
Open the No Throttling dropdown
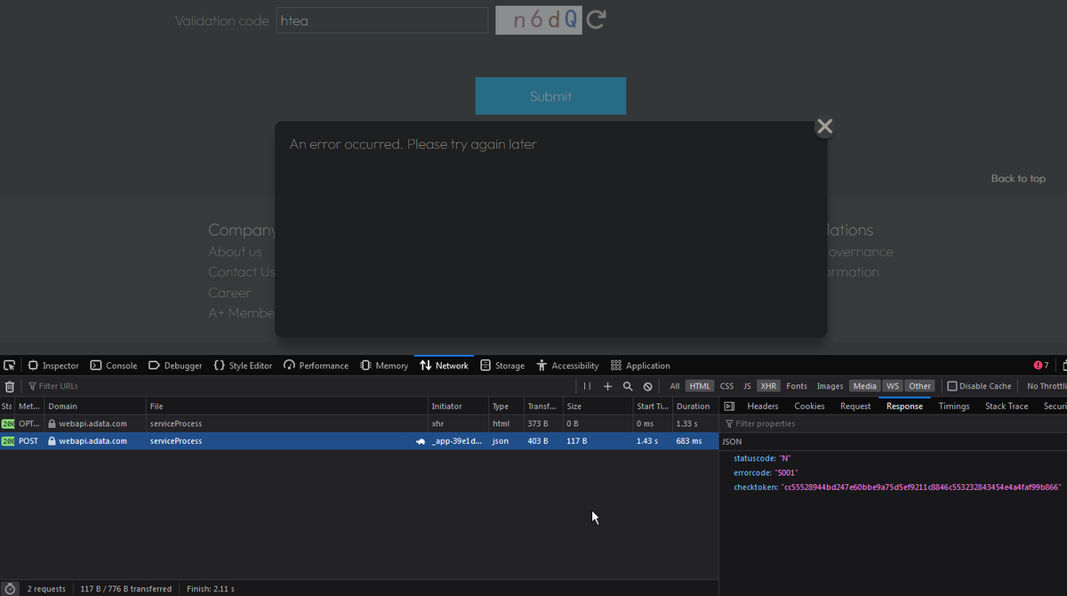pos(1047,386)
